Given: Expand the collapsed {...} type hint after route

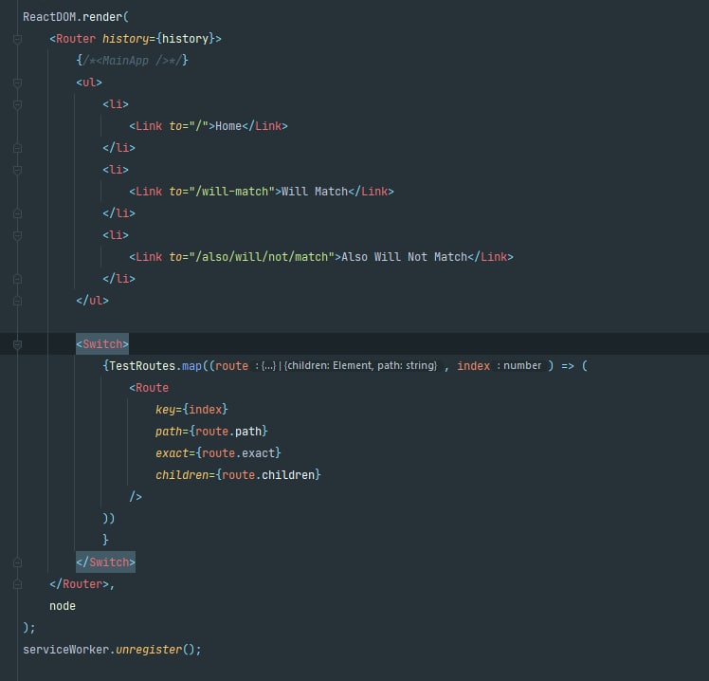Looking at the screenshot, I should [x=268, y=365].
